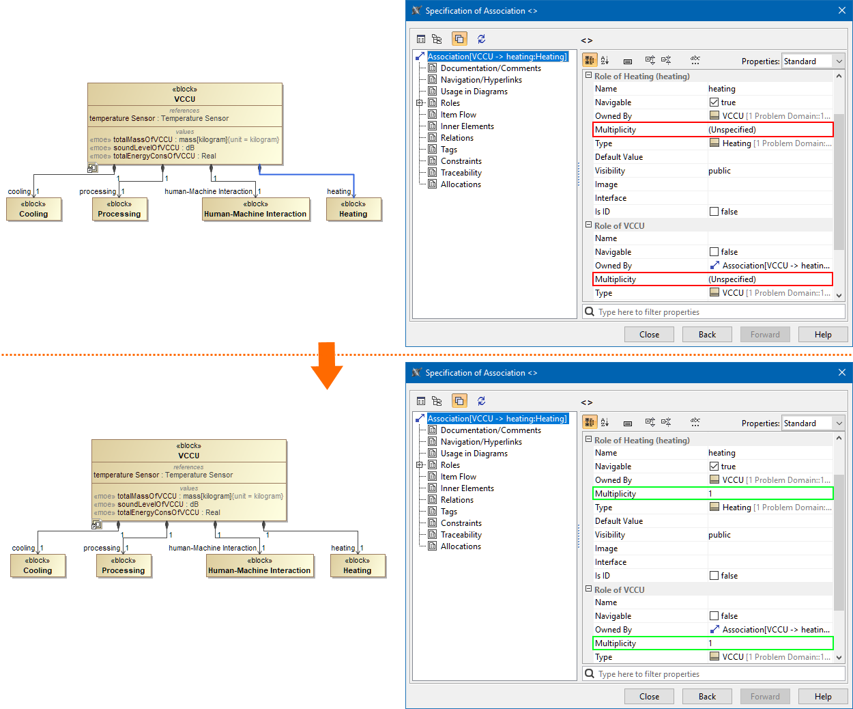Expand the Roles tree node in the lower dialog
The image size is (853, 709).
tap(420, 465)
